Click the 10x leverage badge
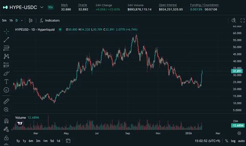Viewport: 246px width, 146px height. (50, 7)
